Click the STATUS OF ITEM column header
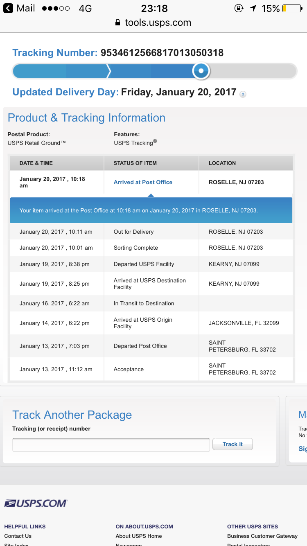The height and width of the screenshot is (546, 307). click(135, 163)
